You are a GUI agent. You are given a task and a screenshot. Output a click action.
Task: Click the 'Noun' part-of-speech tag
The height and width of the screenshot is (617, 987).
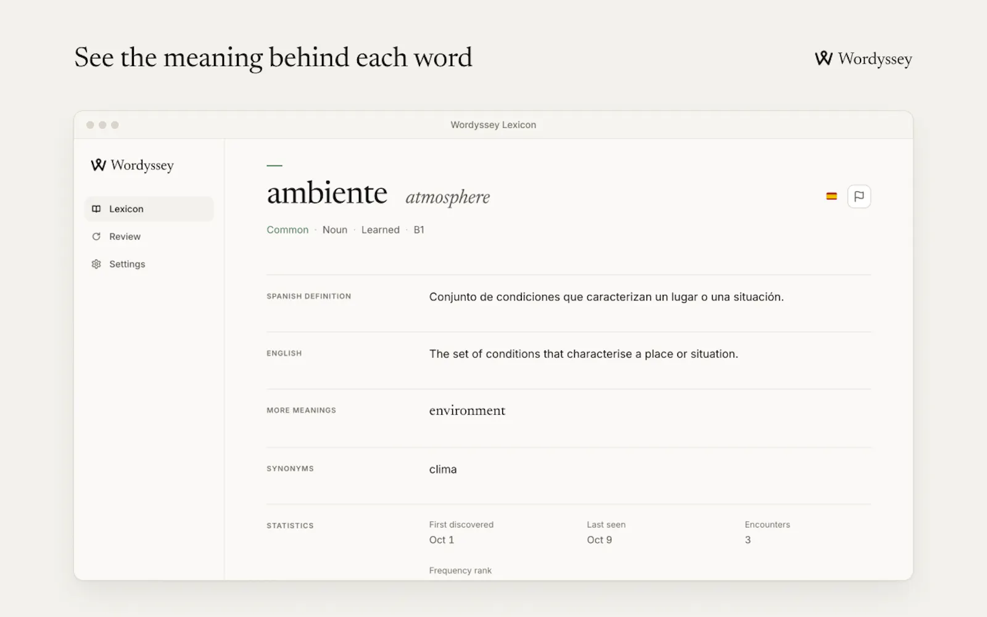(335, 230)
